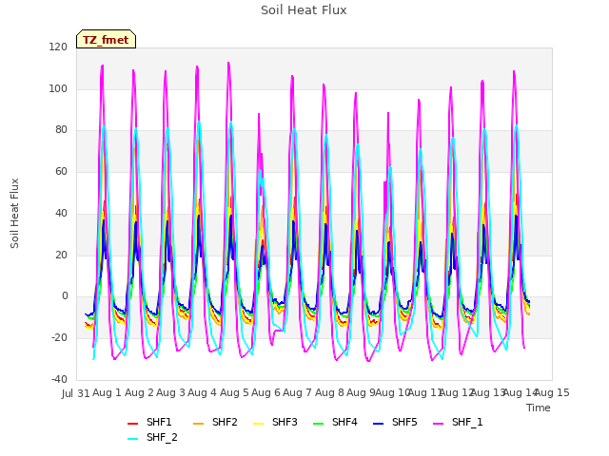This screenshot has width=609, height=456.
Task: Click the Aug 2 x-axis tick label
Action: click(139, 392)
